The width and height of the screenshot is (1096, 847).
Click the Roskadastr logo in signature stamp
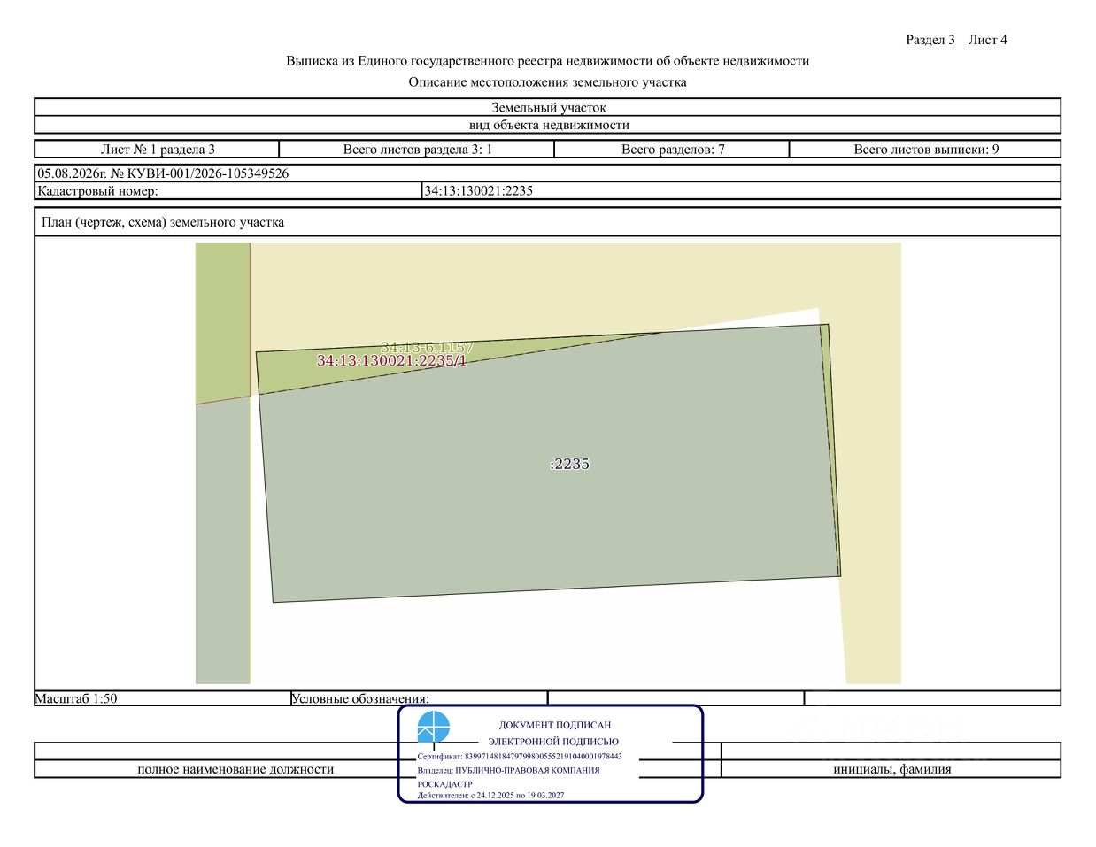[x=433, y=727]
